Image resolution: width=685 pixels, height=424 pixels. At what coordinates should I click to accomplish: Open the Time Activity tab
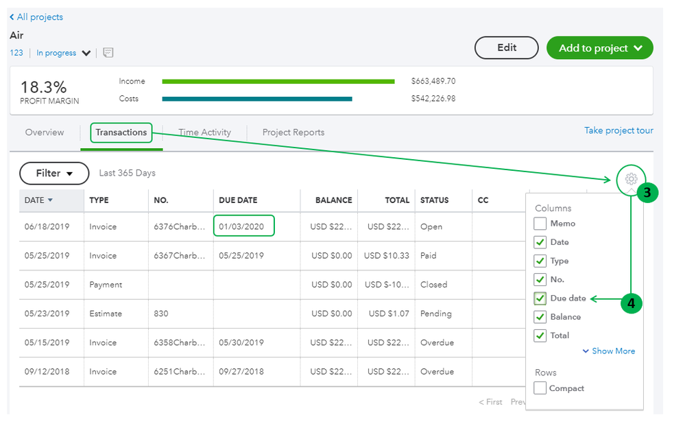coord(204,132)
